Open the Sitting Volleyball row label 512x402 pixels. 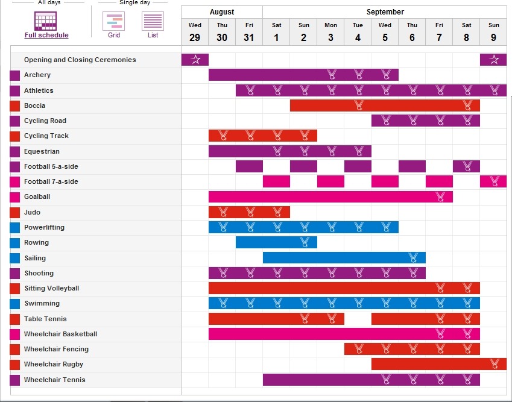click(52, 288)
